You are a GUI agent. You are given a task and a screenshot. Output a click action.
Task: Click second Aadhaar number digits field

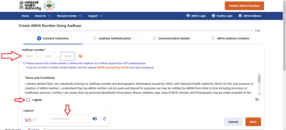48,56
